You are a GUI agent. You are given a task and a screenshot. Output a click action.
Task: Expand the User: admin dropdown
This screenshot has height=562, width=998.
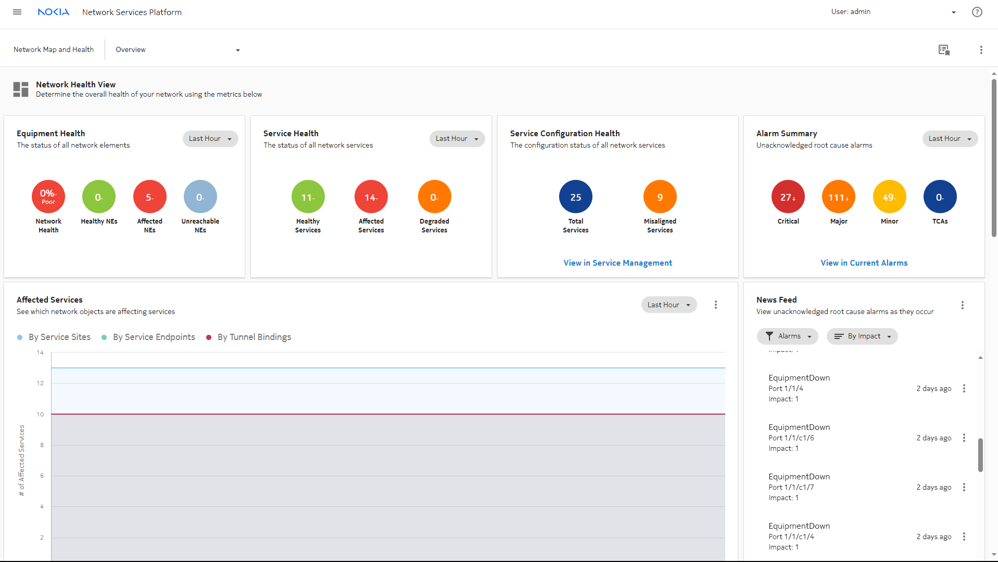[x=893, y=12]
